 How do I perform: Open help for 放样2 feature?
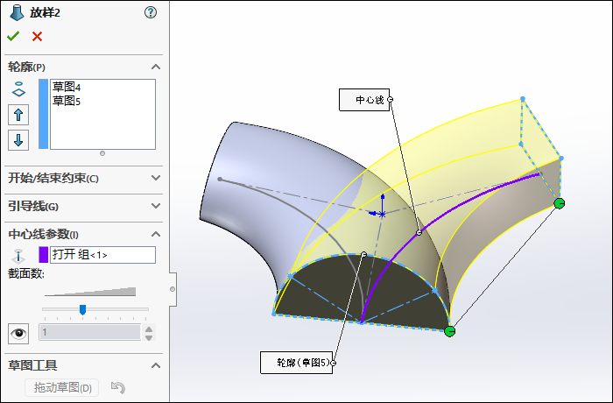click(x=151, y=12)
